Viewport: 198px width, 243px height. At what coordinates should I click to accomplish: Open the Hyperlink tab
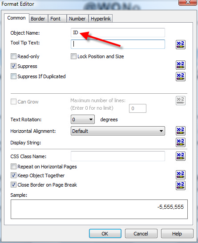101,19
